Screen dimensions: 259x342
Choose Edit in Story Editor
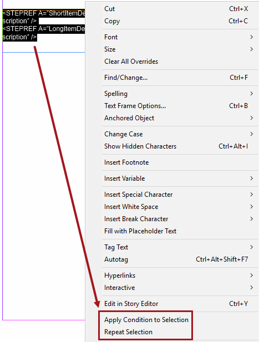(171, 304)
